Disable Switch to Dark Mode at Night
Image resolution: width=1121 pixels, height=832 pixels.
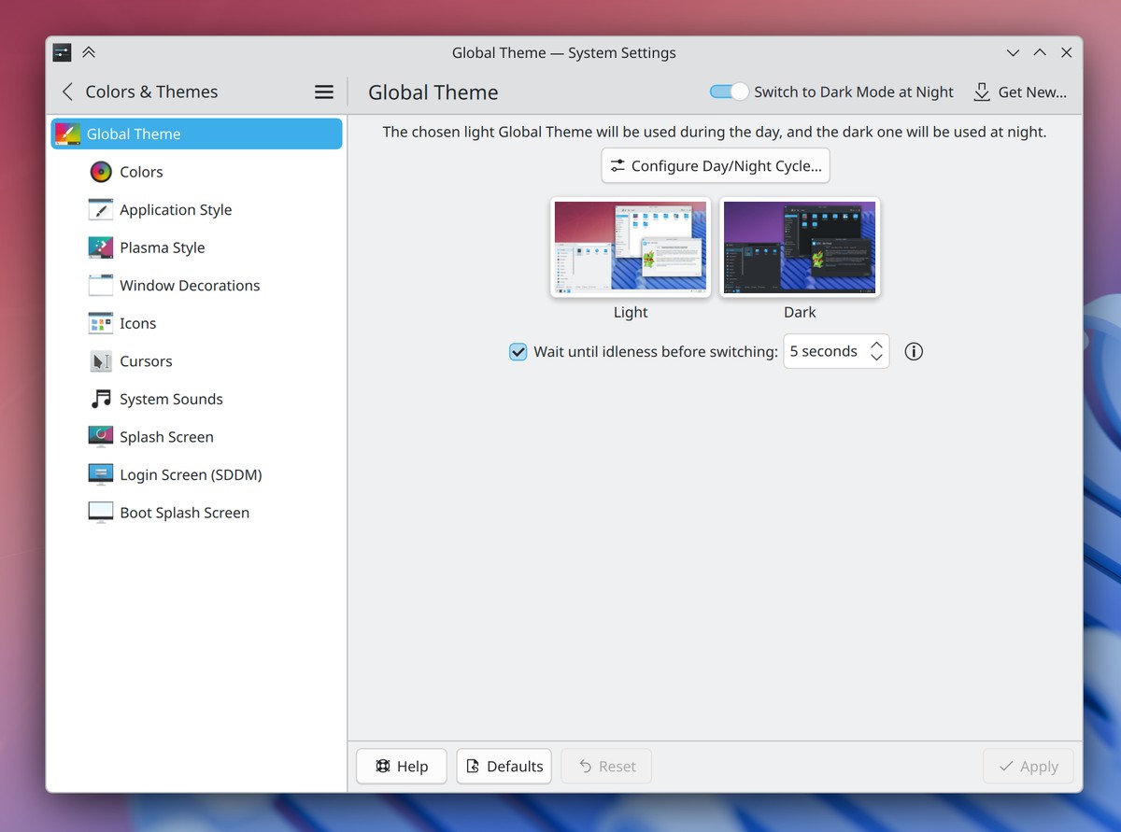point(728,92)
